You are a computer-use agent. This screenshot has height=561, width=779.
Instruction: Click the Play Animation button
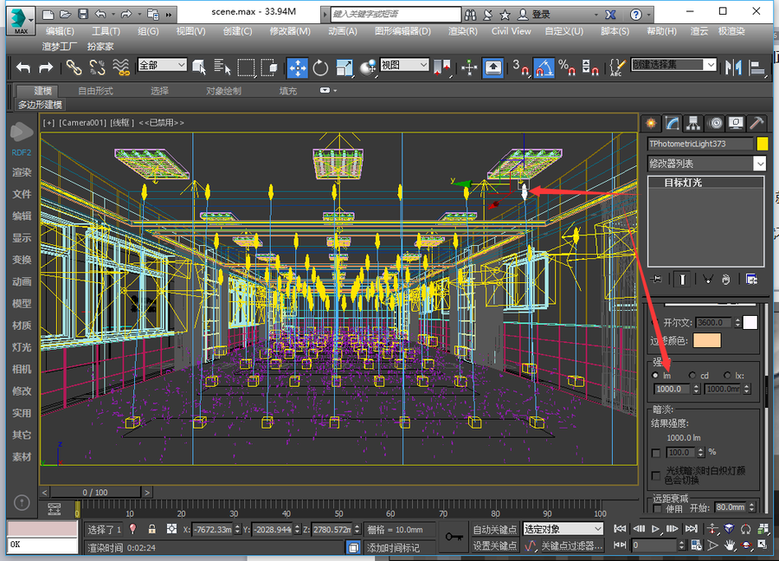(655, 529)
